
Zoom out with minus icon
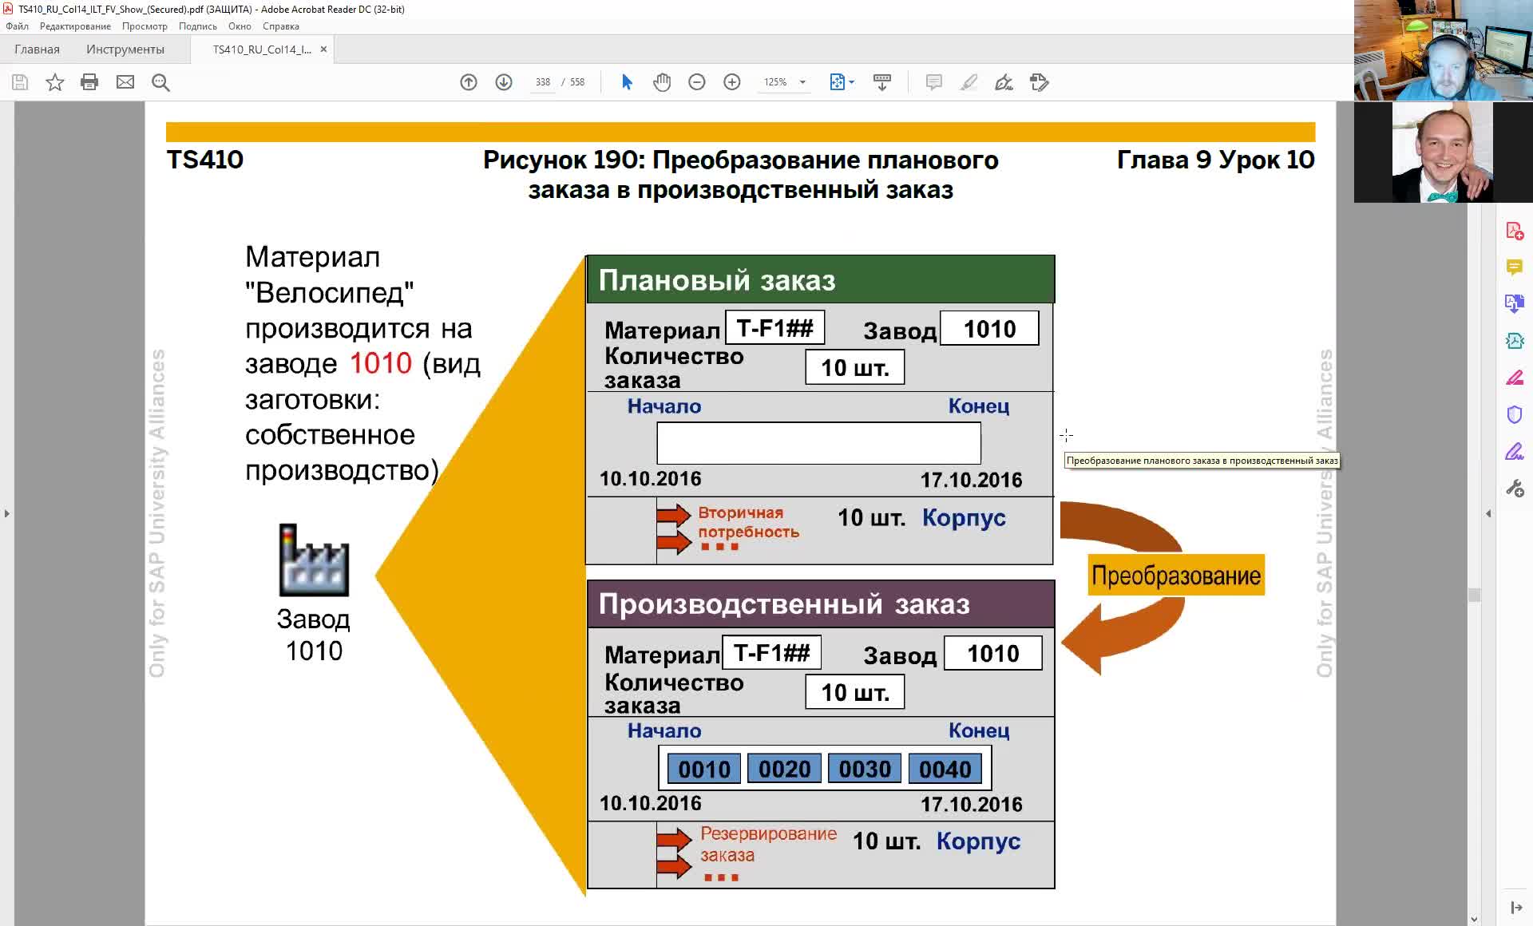click(x=697, y=82)
